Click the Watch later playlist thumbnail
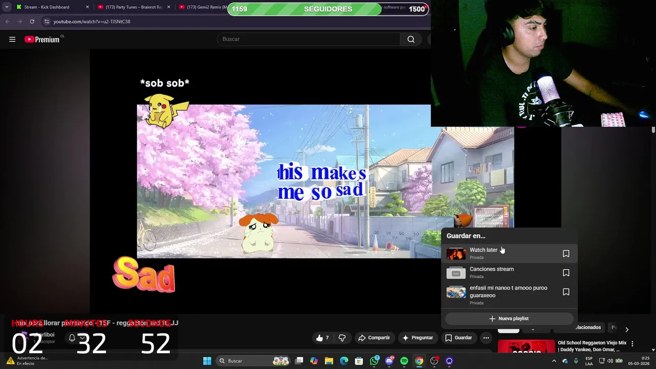 (x=456, y=254)
